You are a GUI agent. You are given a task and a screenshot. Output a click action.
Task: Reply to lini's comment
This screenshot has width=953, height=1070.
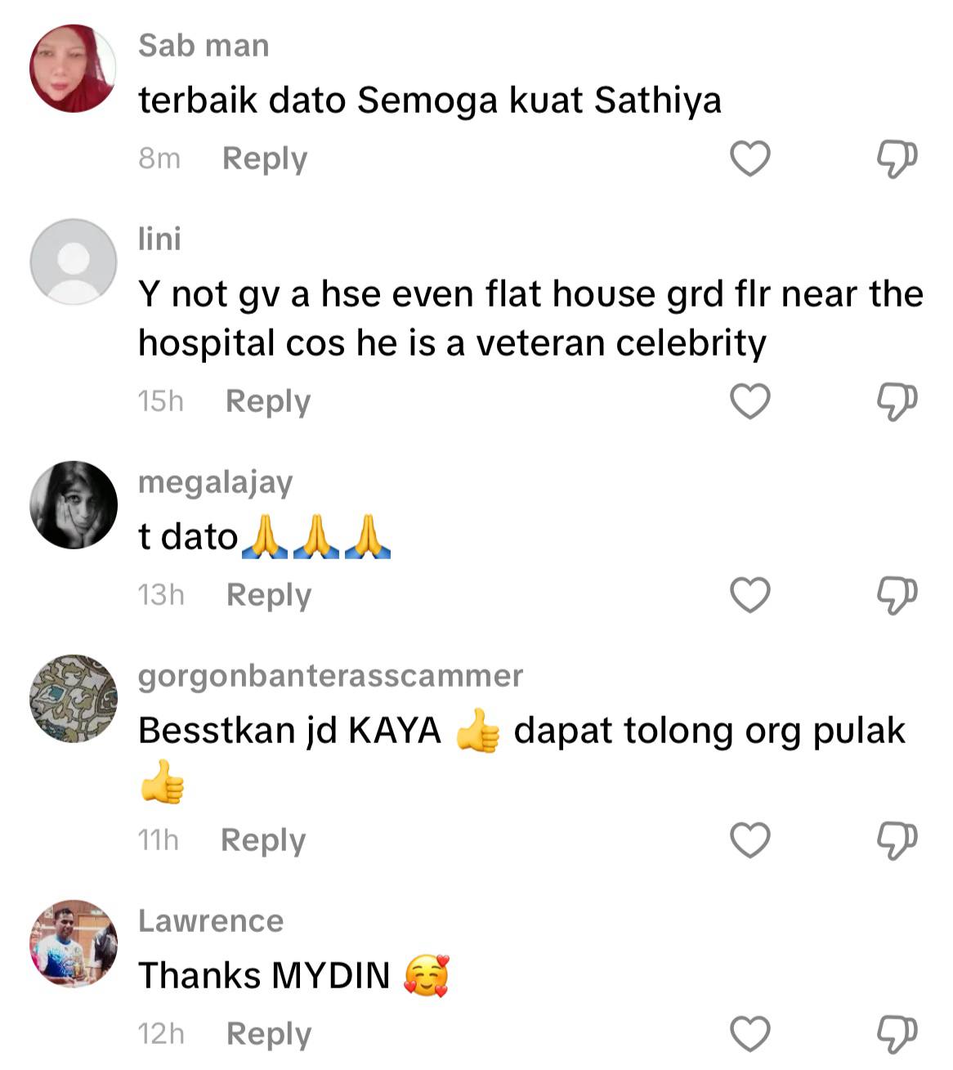268,401
